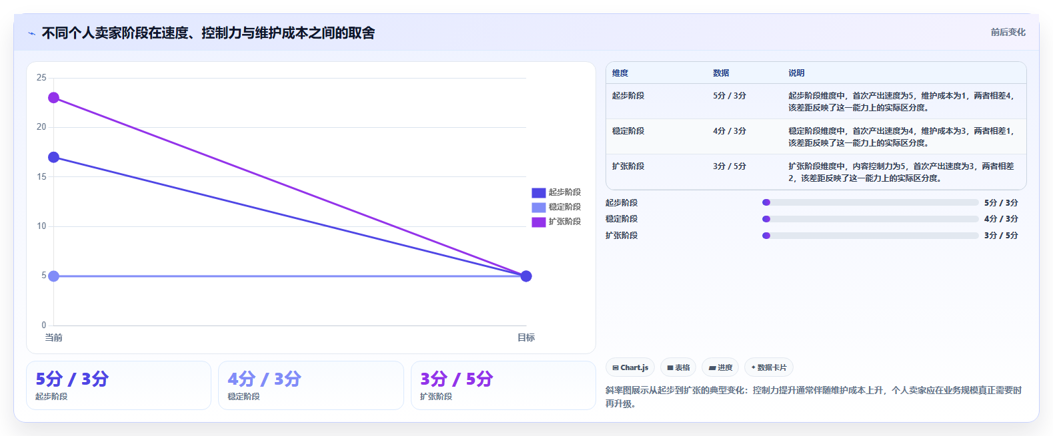Image resolution: width=1053 pixels, height=436 pixels.
Task: Click the 5分 / 3分 value beside 起步阶段 bar
Action: tap(1001, 203)
